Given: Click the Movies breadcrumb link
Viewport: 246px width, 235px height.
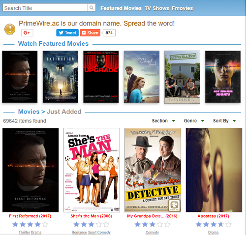Looking at the screenshot, I should 29,112.
